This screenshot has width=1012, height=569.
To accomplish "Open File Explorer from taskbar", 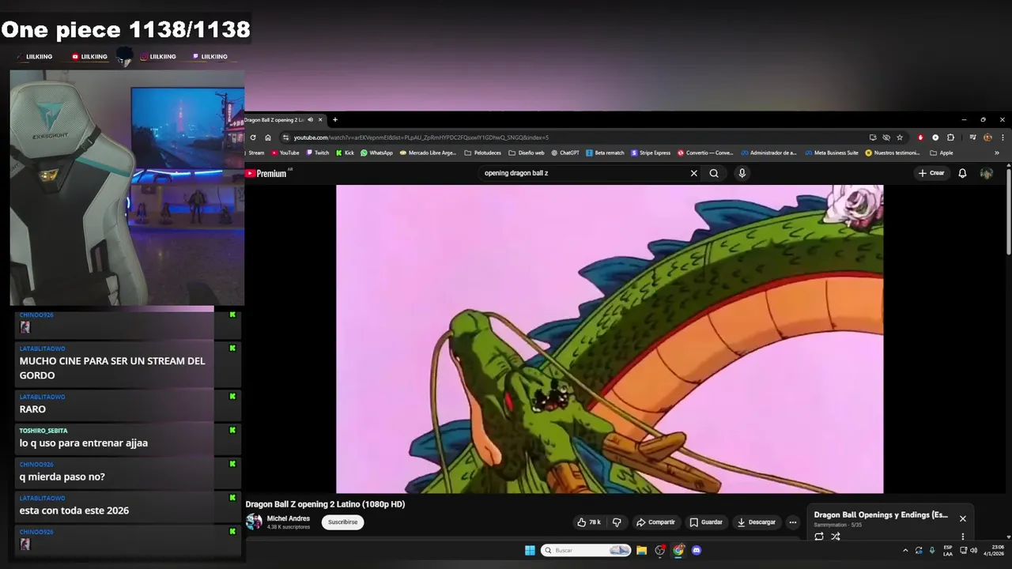I will 641,550.
